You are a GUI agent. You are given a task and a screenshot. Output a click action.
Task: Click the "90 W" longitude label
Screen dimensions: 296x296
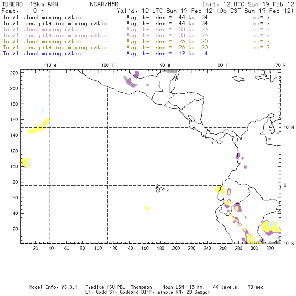tap(165, 65)
